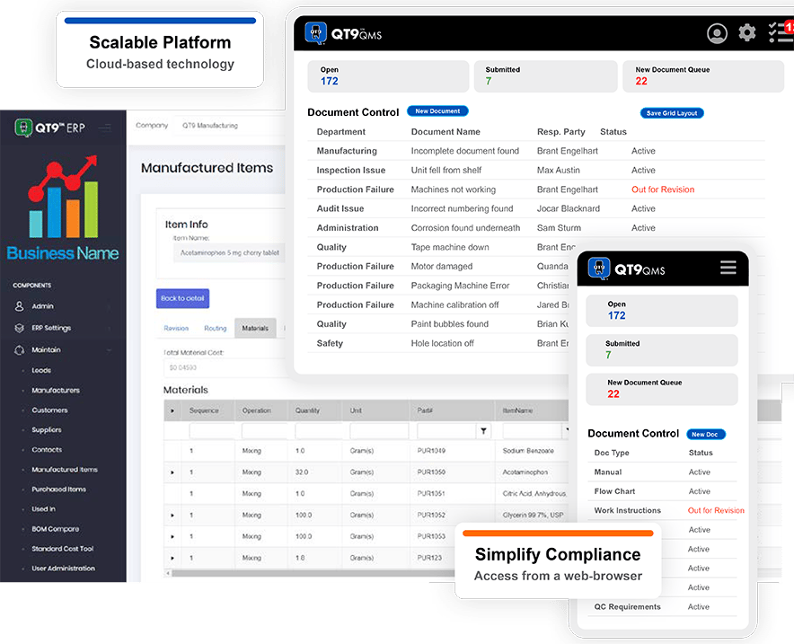
Task: Open the notifications checklist icon with red badge
Action: tap(780, 32)
